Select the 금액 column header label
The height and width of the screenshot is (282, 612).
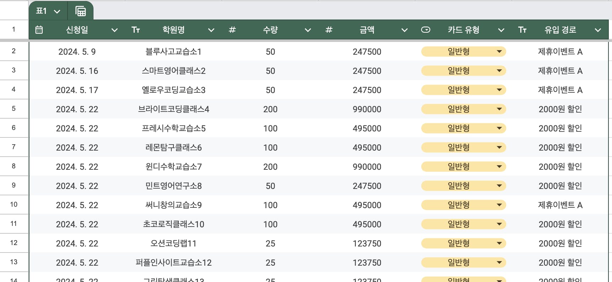pos(367,30)
